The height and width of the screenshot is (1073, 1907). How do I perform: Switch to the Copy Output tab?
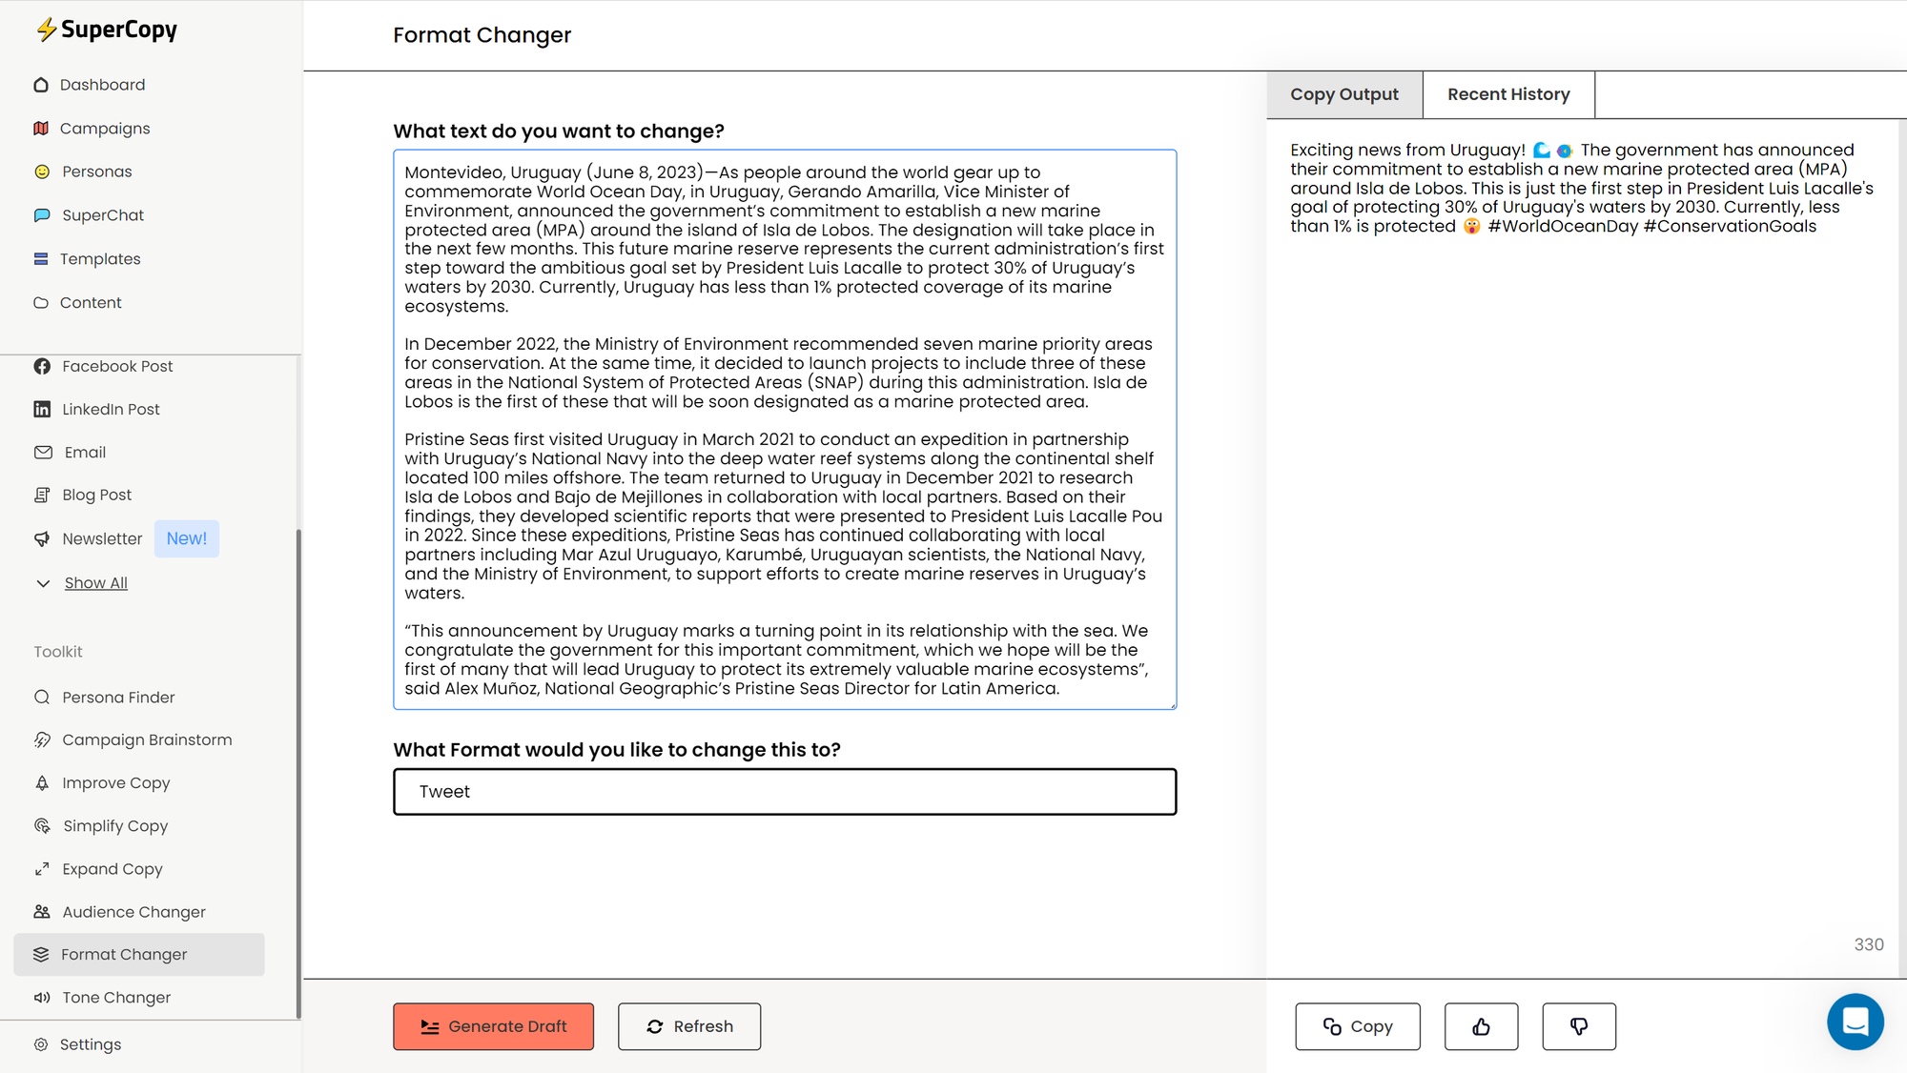[x=1343, y=92]
